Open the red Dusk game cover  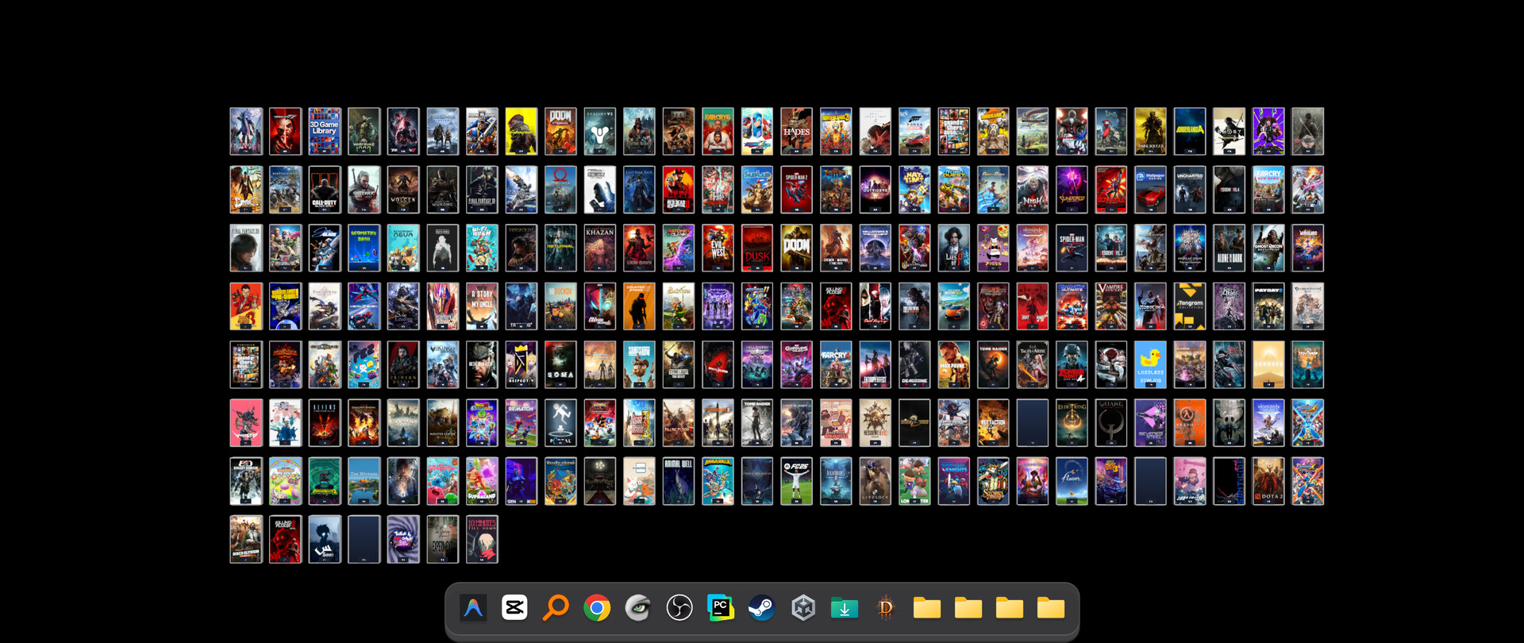click(757, 248)
